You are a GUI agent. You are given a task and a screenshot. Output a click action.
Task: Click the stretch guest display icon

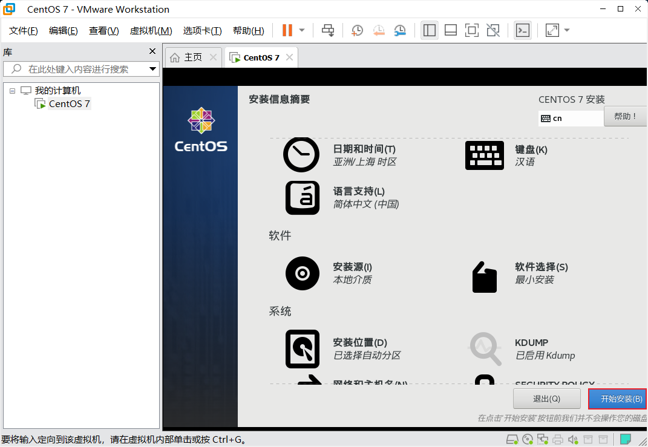point(552,30)
